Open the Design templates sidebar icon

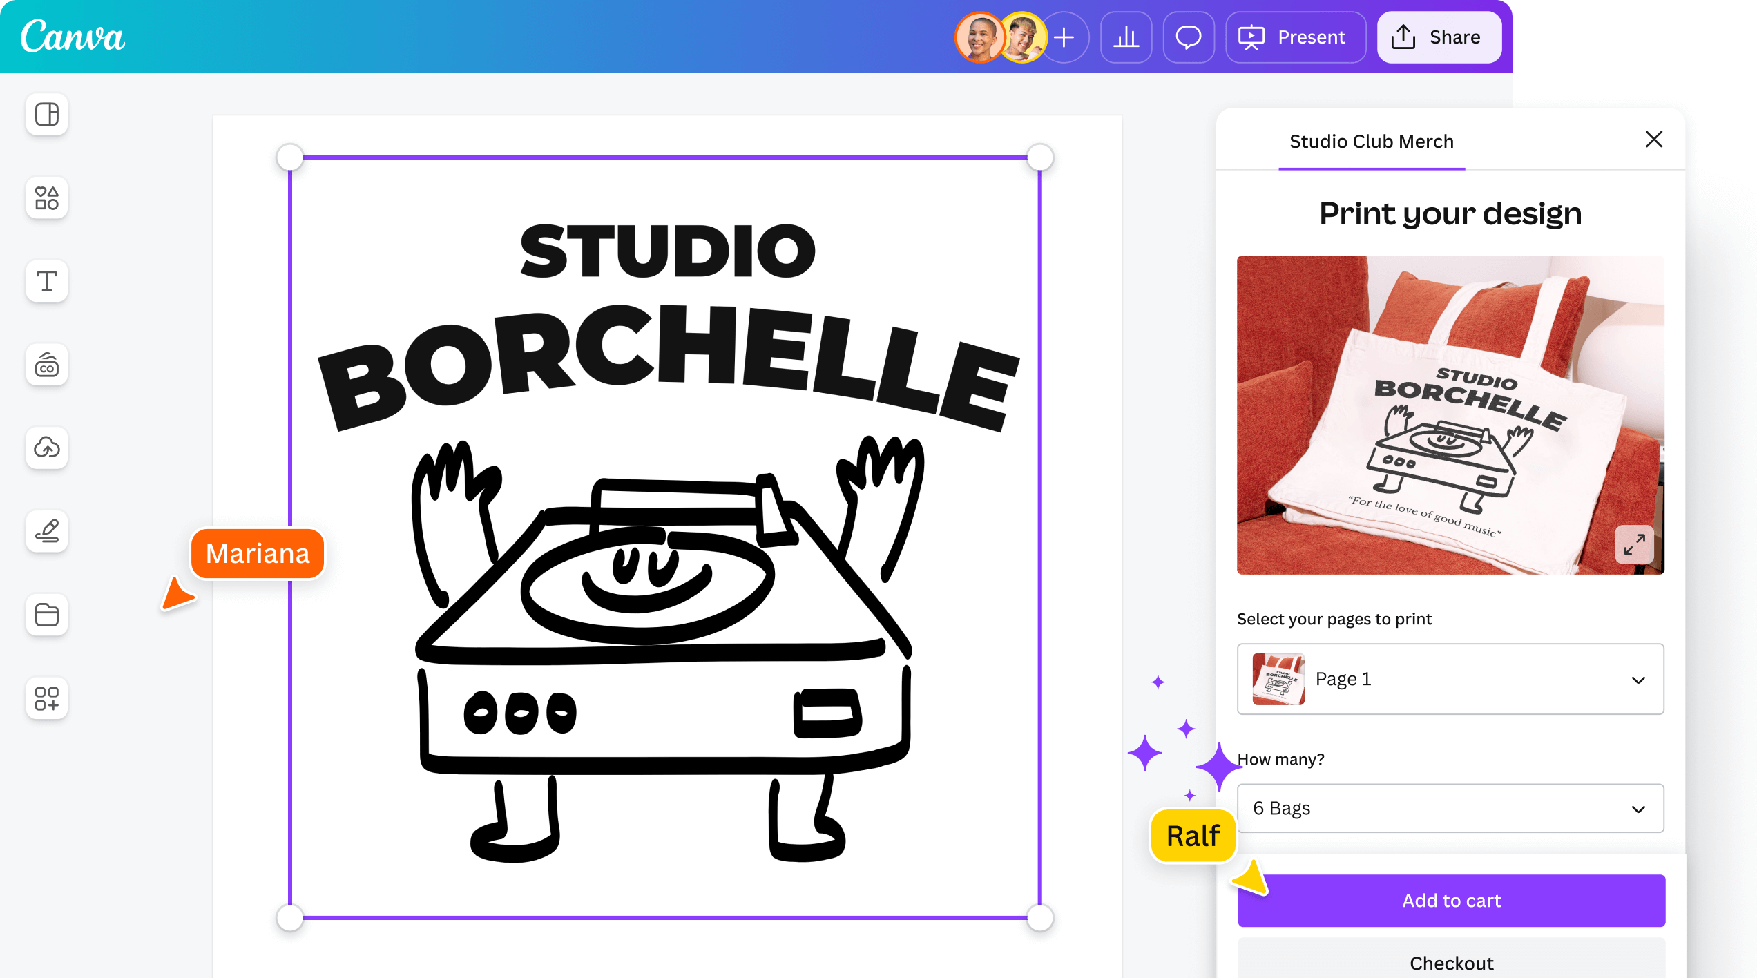coord(47,115)
